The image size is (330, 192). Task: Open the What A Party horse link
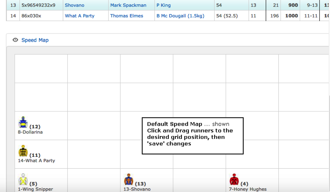(79, 16)
